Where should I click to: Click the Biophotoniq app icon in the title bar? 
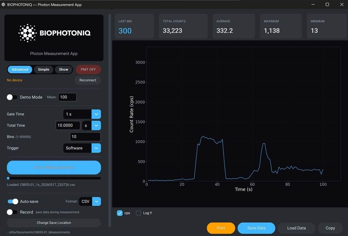3,5
